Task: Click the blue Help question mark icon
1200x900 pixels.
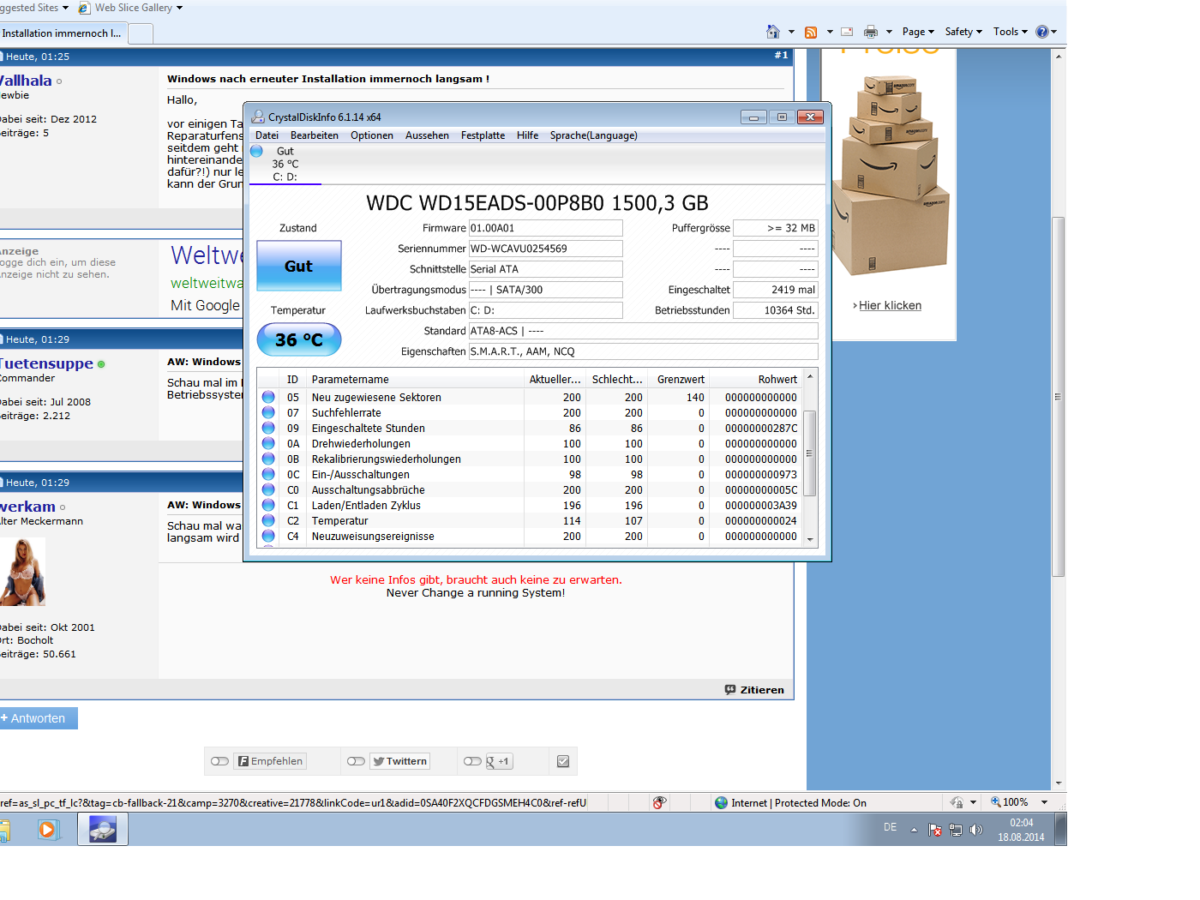Action: (x=1041, y=32)
